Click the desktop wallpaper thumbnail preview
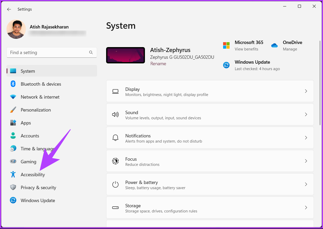The height and width of the screenshot is (229, 323). (x=126, y=55)
